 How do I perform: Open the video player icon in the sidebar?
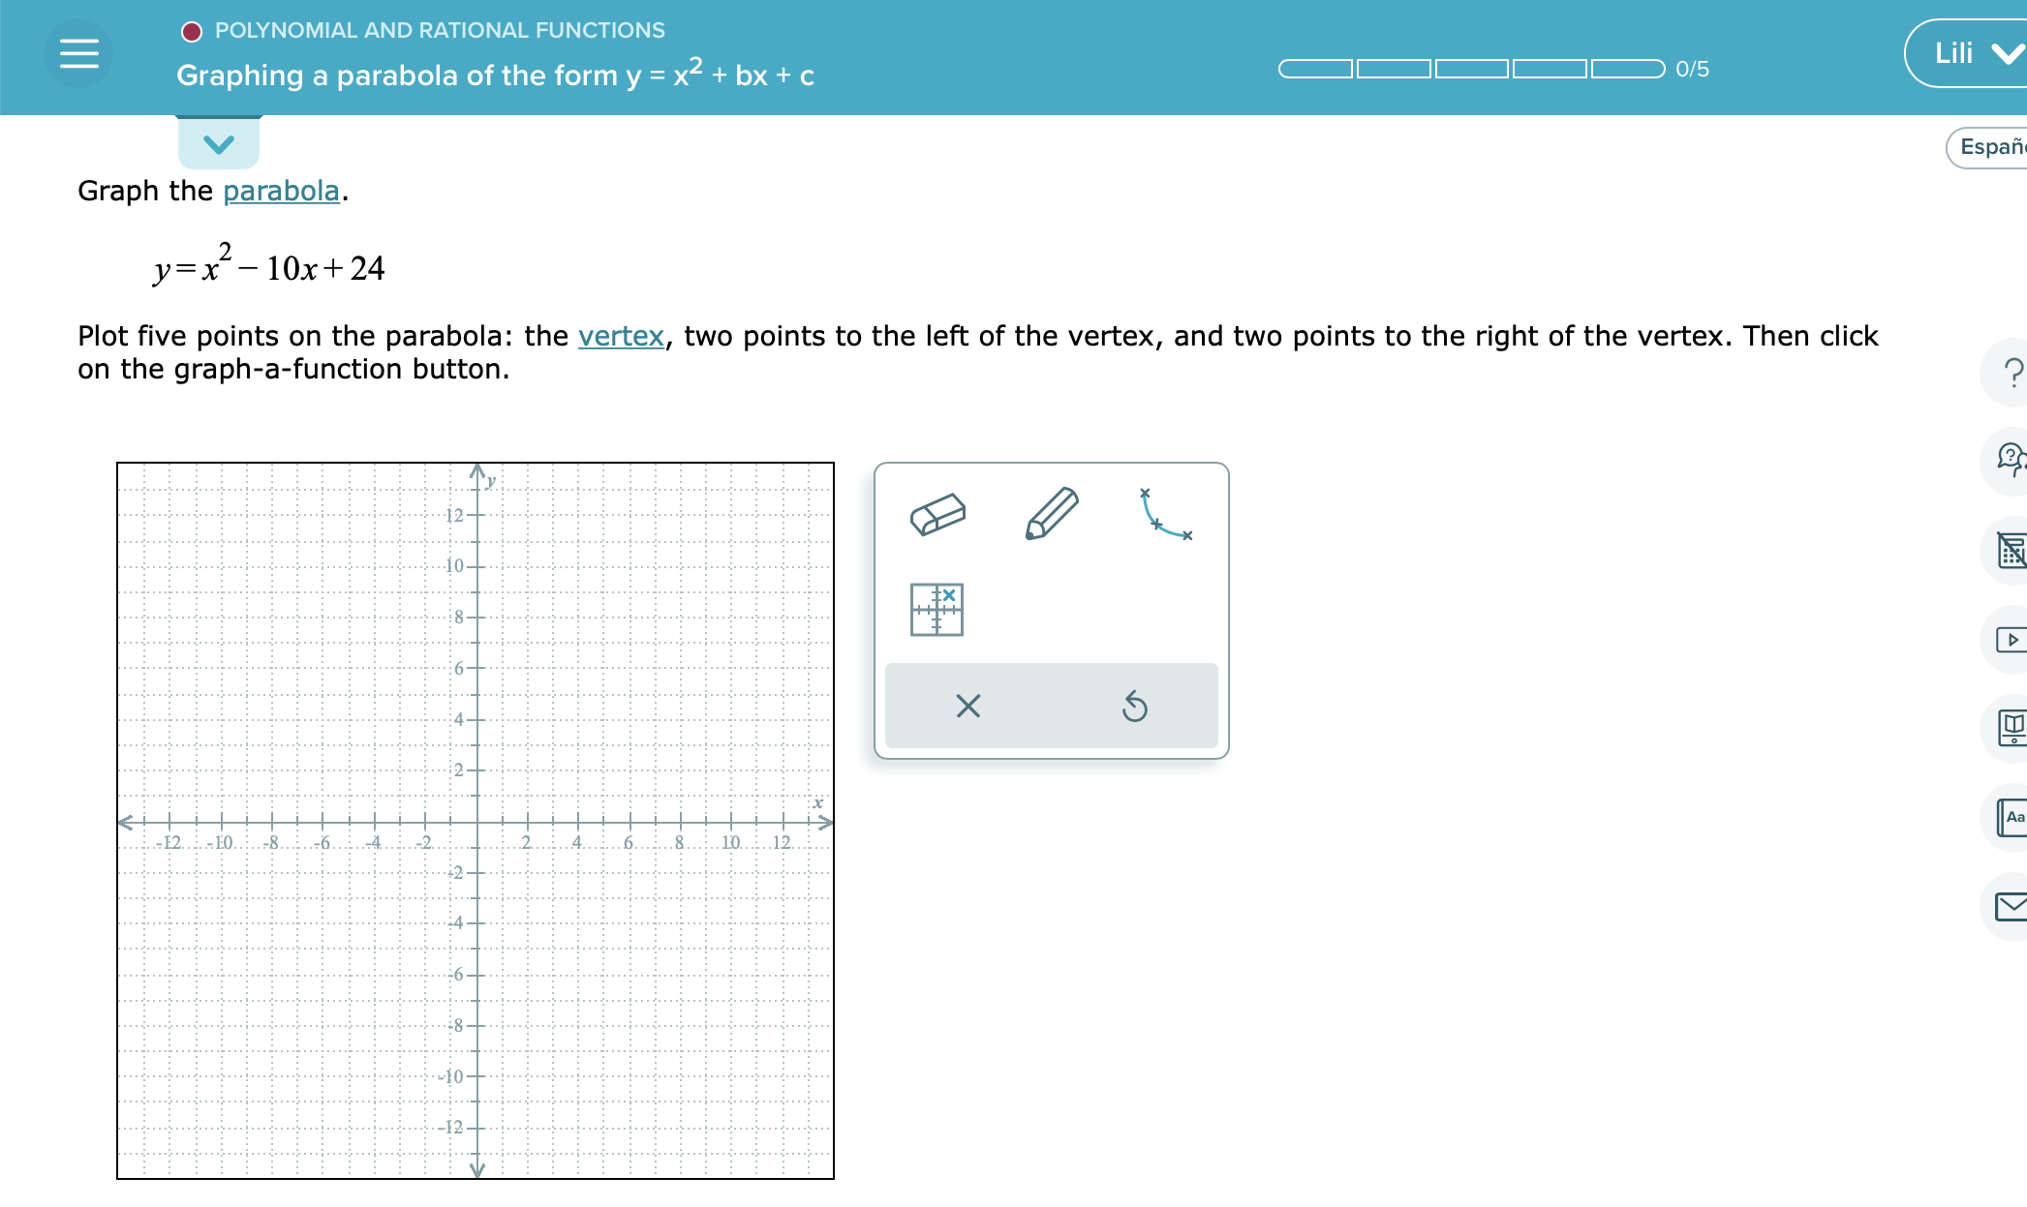[x=2012, y=641]
